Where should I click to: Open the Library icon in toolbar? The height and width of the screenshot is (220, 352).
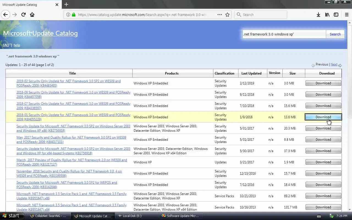pos(327,15)
